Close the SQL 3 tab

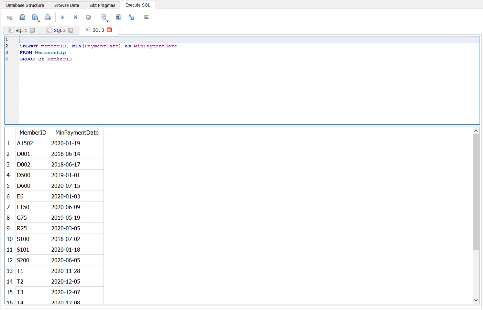(x=109, y=30)
